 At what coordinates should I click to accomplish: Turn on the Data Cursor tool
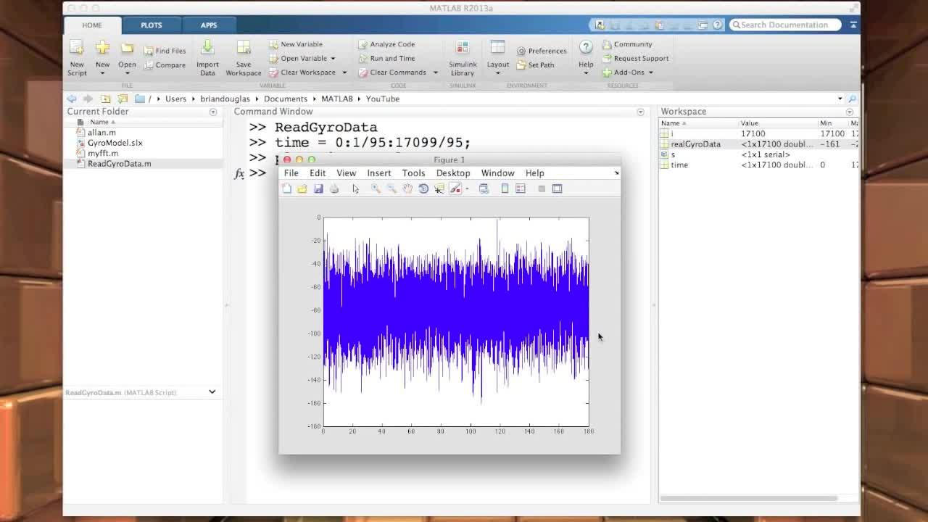click(439, 188)
